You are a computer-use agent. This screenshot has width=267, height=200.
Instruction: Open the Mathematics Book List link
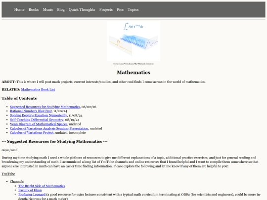click(x=38, y=89)
